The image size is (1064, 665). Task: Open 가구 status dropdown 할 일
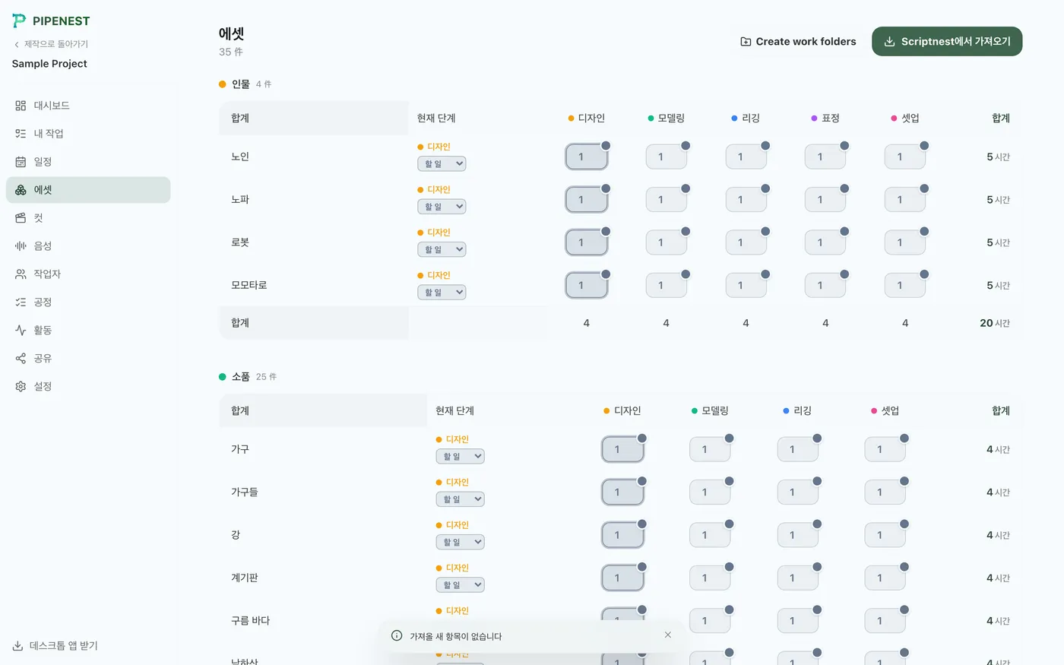(460, 457)
